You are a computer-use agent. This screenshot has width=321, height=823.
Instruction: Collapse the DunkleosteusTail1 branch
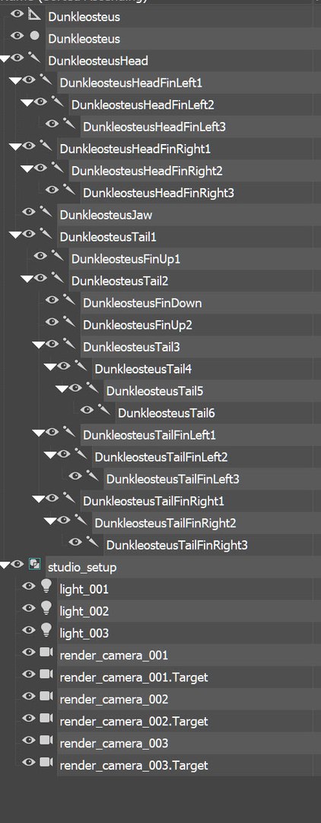tap(14, 235)
